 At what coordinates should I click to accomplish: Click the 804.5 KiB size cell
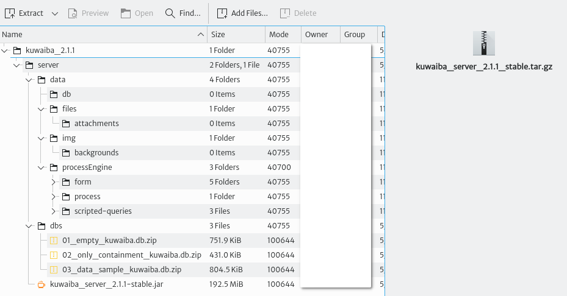(x=226, y=270)
